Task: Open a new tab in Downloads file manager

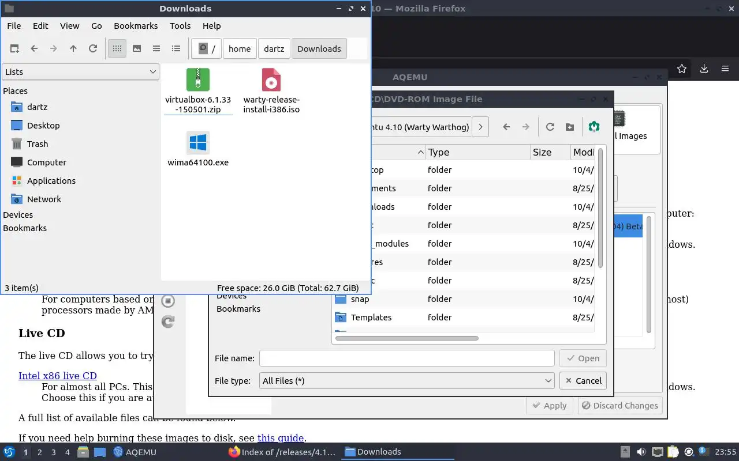Action: coord(14,49)
